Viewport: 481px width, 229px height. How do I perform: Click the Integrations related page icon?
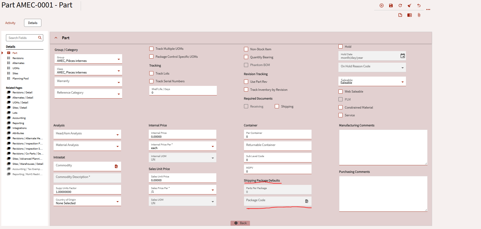click(9, 128)
